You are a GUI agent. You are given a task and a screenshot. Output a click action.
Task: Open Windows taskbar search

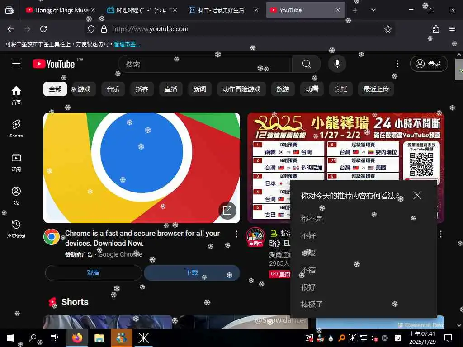[33, 338]
